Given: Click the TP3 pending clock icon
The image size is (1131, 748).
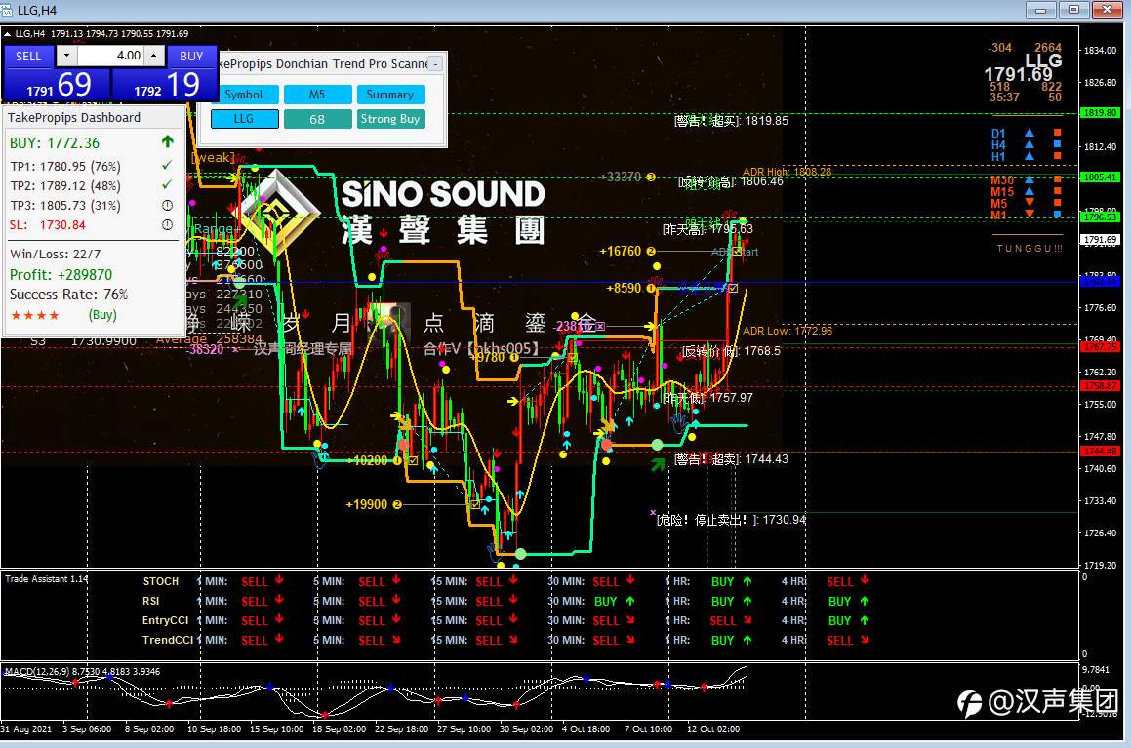Looking at the screenshot, I should 167,206.
